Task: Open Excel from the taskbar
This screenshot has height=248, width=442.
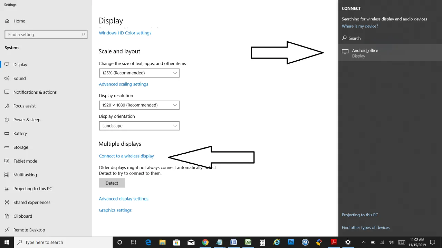Action: point(248,242)
